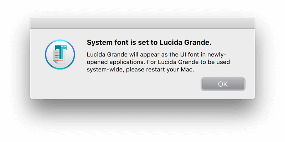Click the words 'System font' in the heading
285x142 pixels.
(102, 43)
